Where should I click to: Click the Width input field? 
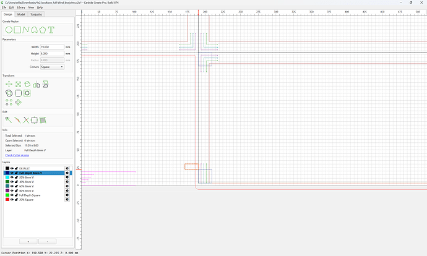pos(52,47)
